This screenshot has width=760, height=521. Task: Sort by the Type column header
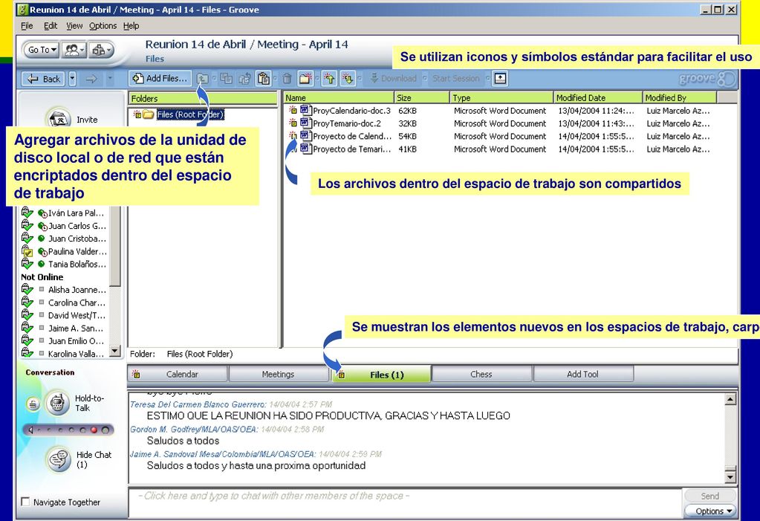(501, 97)
